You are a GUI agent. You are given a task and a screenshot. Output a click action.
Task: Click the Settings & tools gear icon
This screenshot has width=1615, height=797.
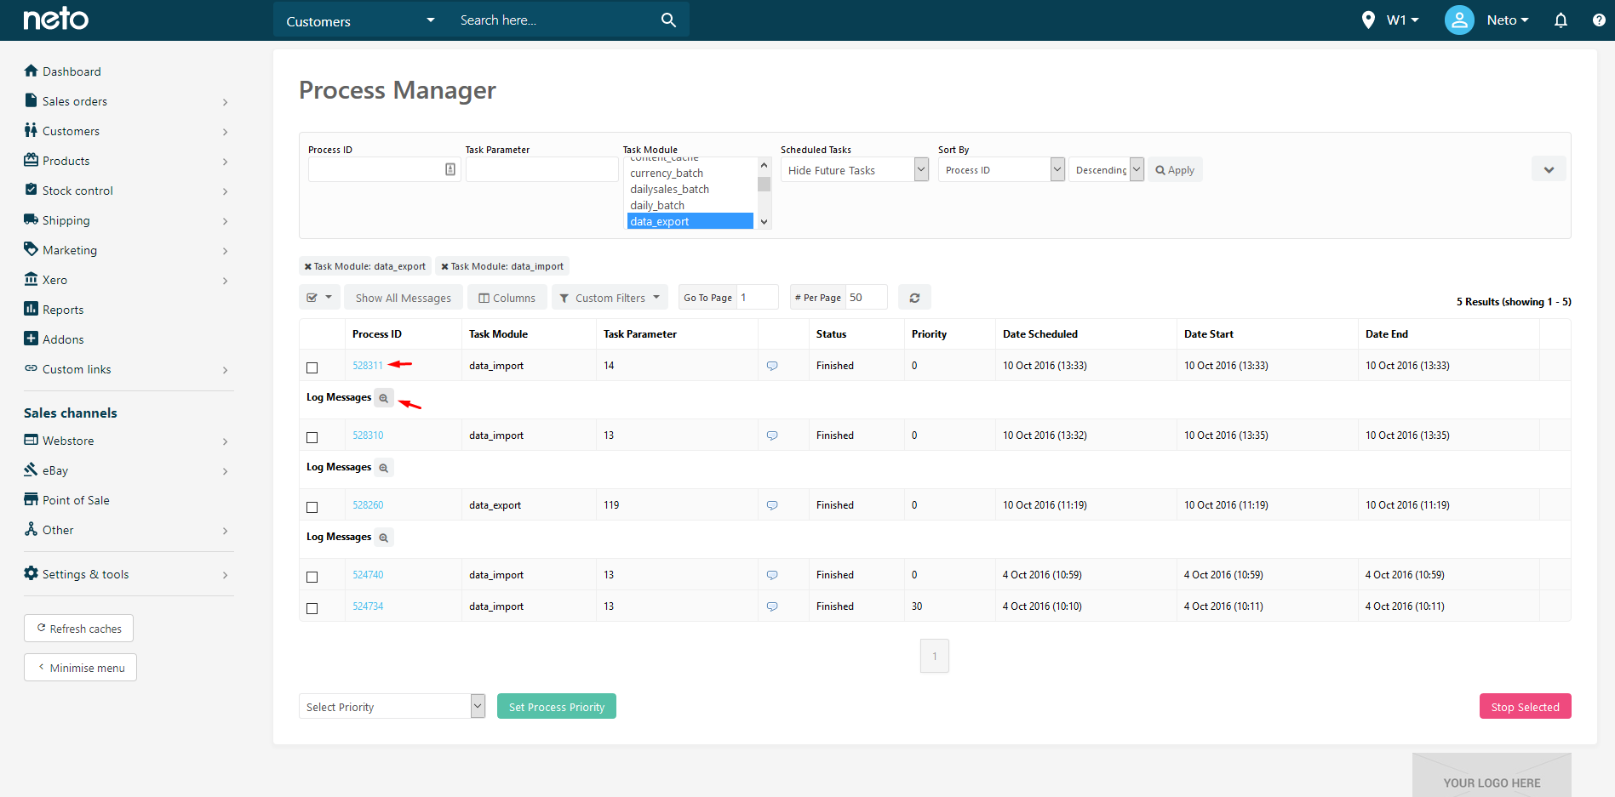pos(31,573)
